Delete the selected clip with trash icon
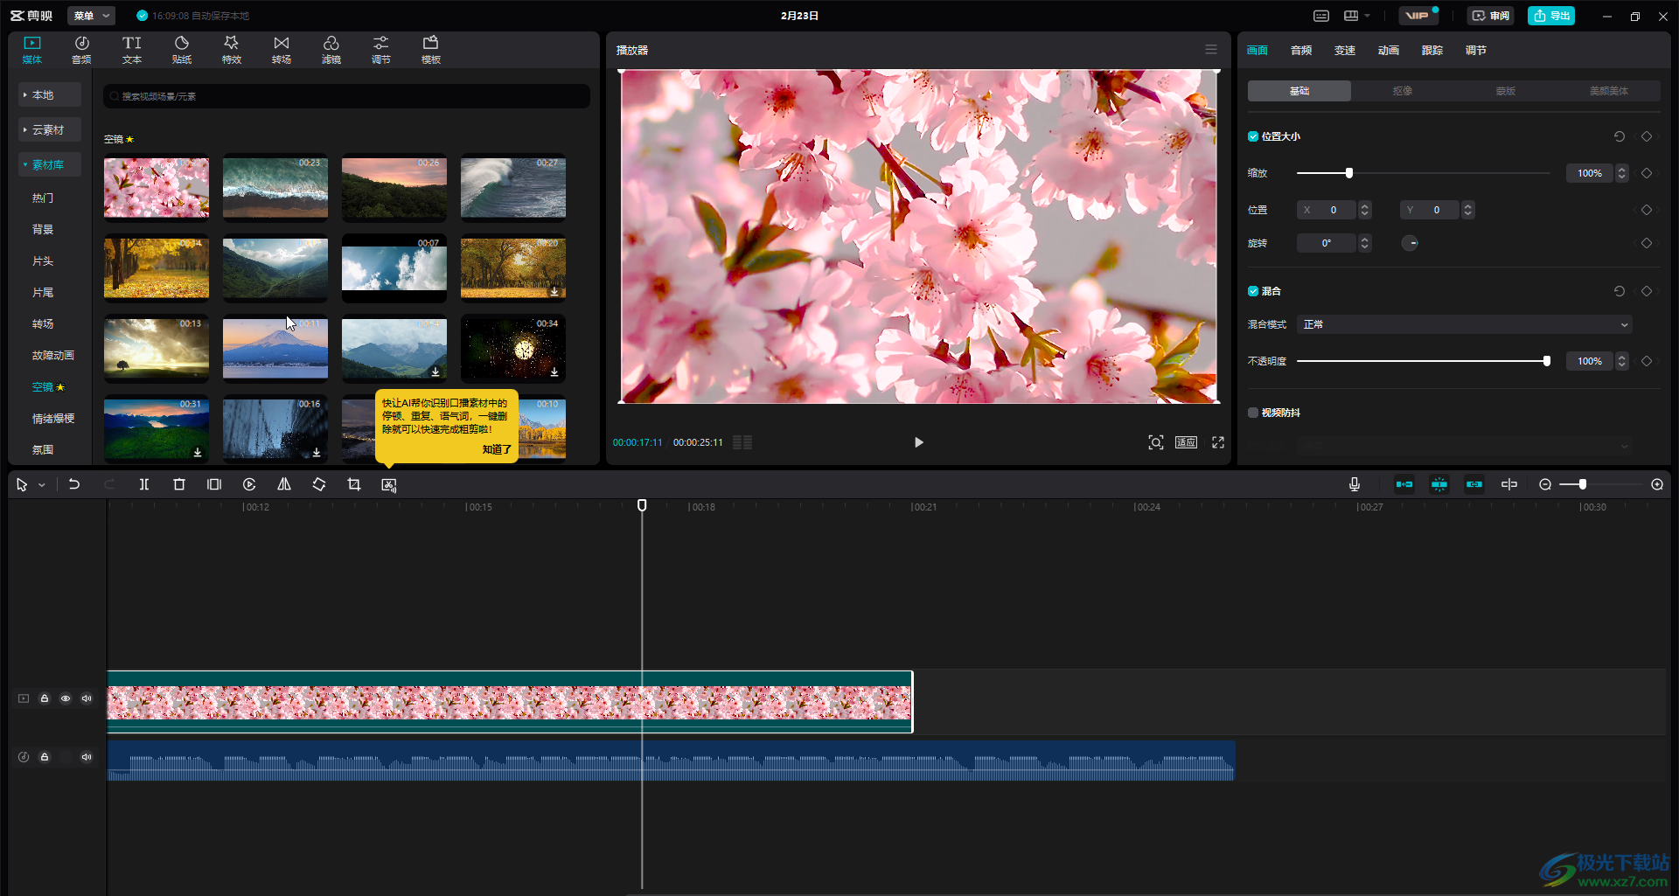Viewport: 1679px width, 896px height. (179, 484)
